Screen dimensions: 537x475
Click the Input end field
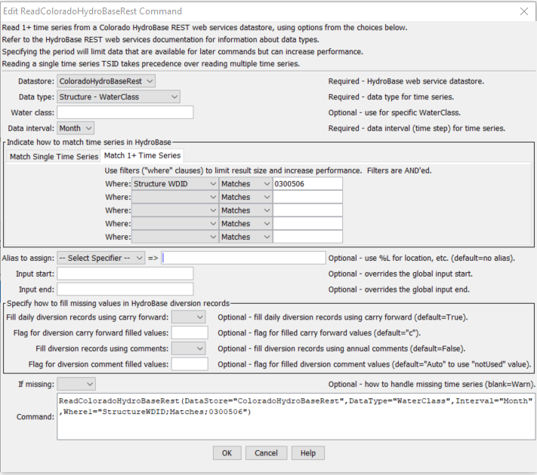tap(125, 290)
